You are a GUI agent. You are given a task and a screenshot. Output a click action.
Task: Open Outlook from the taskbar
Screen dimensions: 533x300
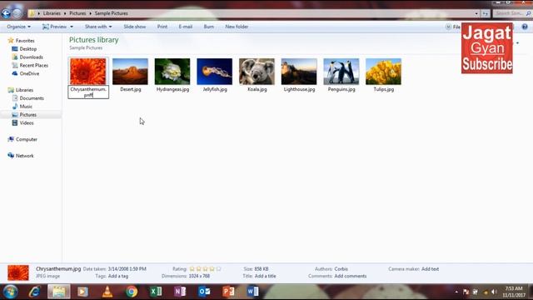coord(204,292)
